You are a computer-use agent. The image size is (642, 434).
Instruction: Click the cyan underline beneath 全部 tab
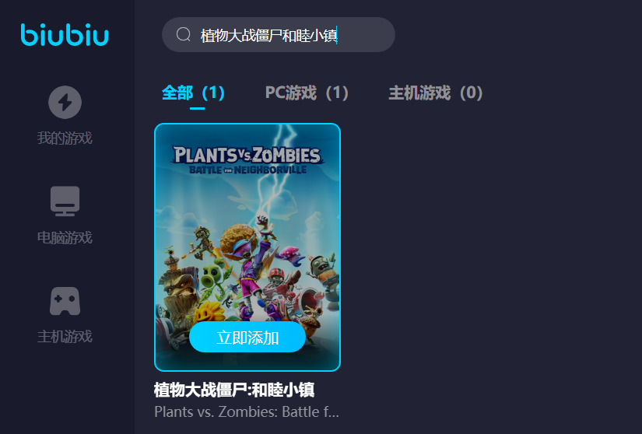(x=198, y=108)
